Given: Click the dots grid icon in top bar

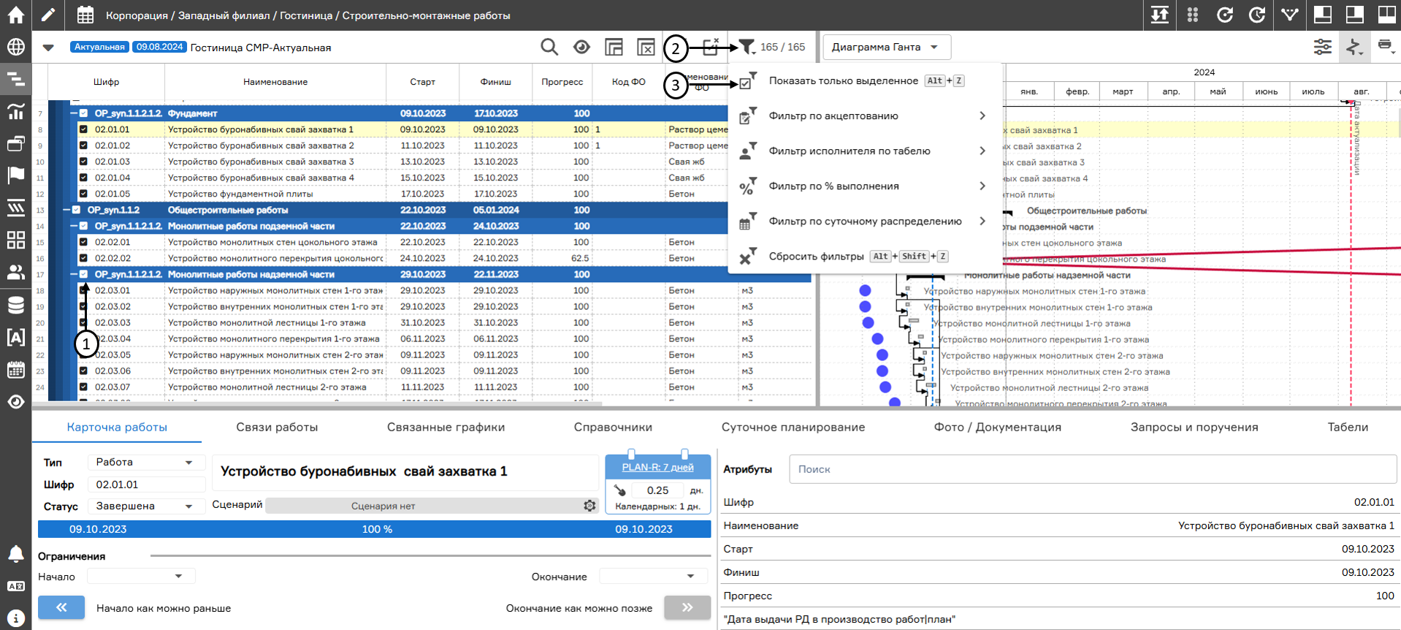Looking at the screenshot, I should (x=1193, y=15).
